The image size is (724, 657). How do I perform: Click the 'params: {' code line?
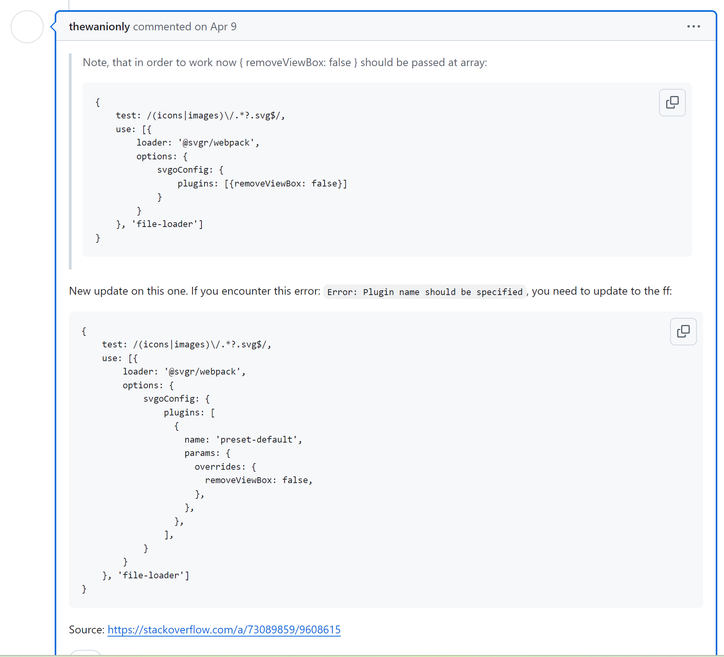(x=207, y=453)
